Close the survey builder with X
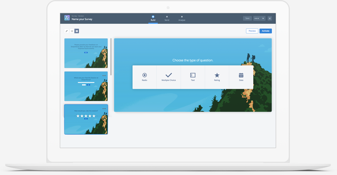337x175 pixels. coord(270,18)
